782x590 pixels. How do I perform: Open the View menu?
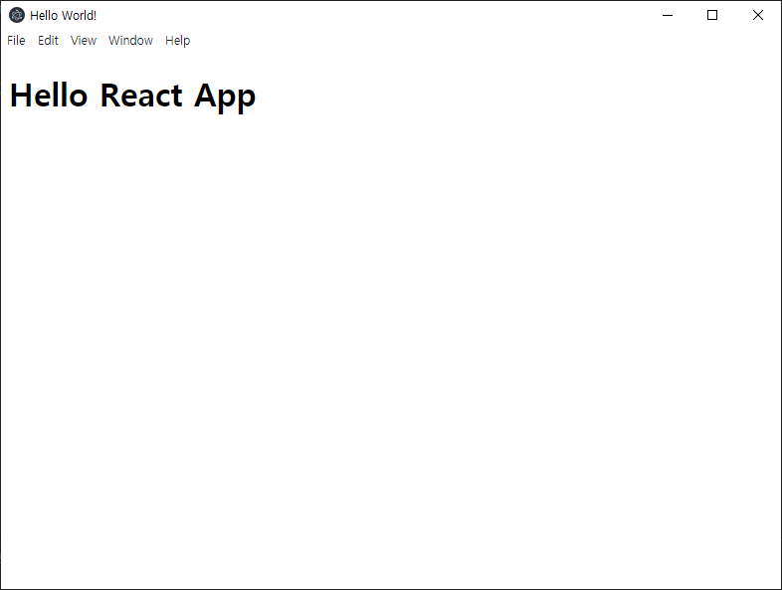pyautogui.click(x=84, y=41)
